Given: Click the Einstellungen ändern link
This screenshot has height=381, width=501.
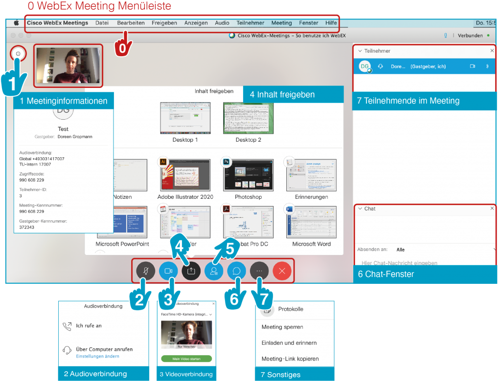Looking at the screenshot, I should [97, 356].
